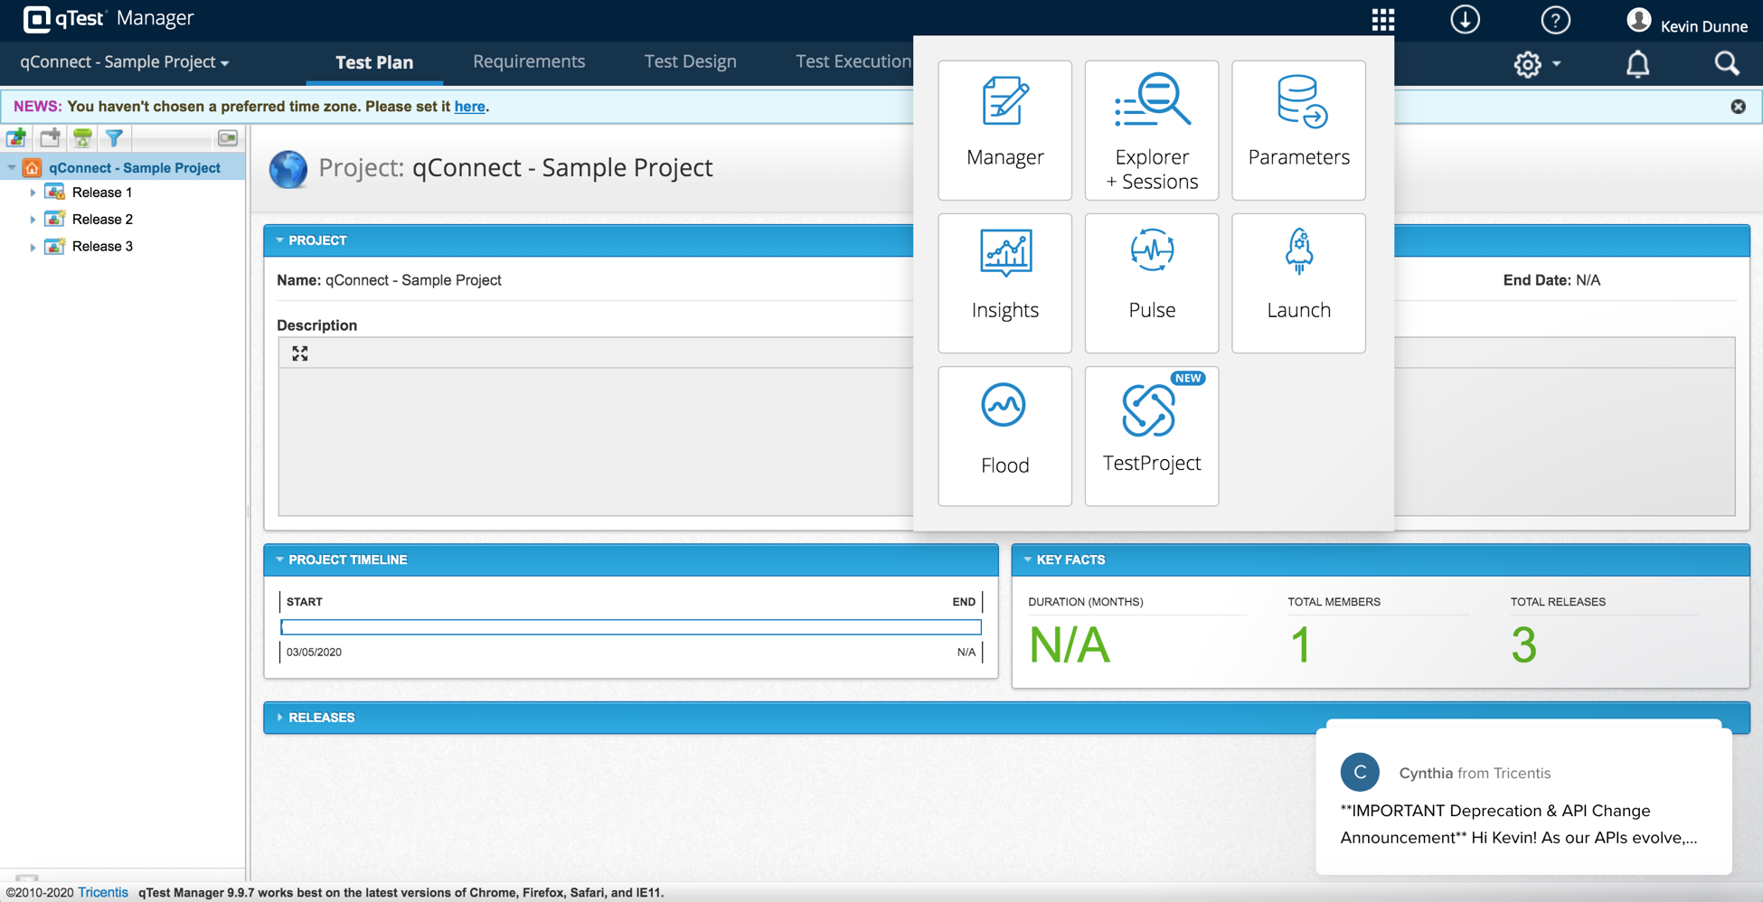
Task: Click the Duration N/A value
Action: coord(1069,645)
